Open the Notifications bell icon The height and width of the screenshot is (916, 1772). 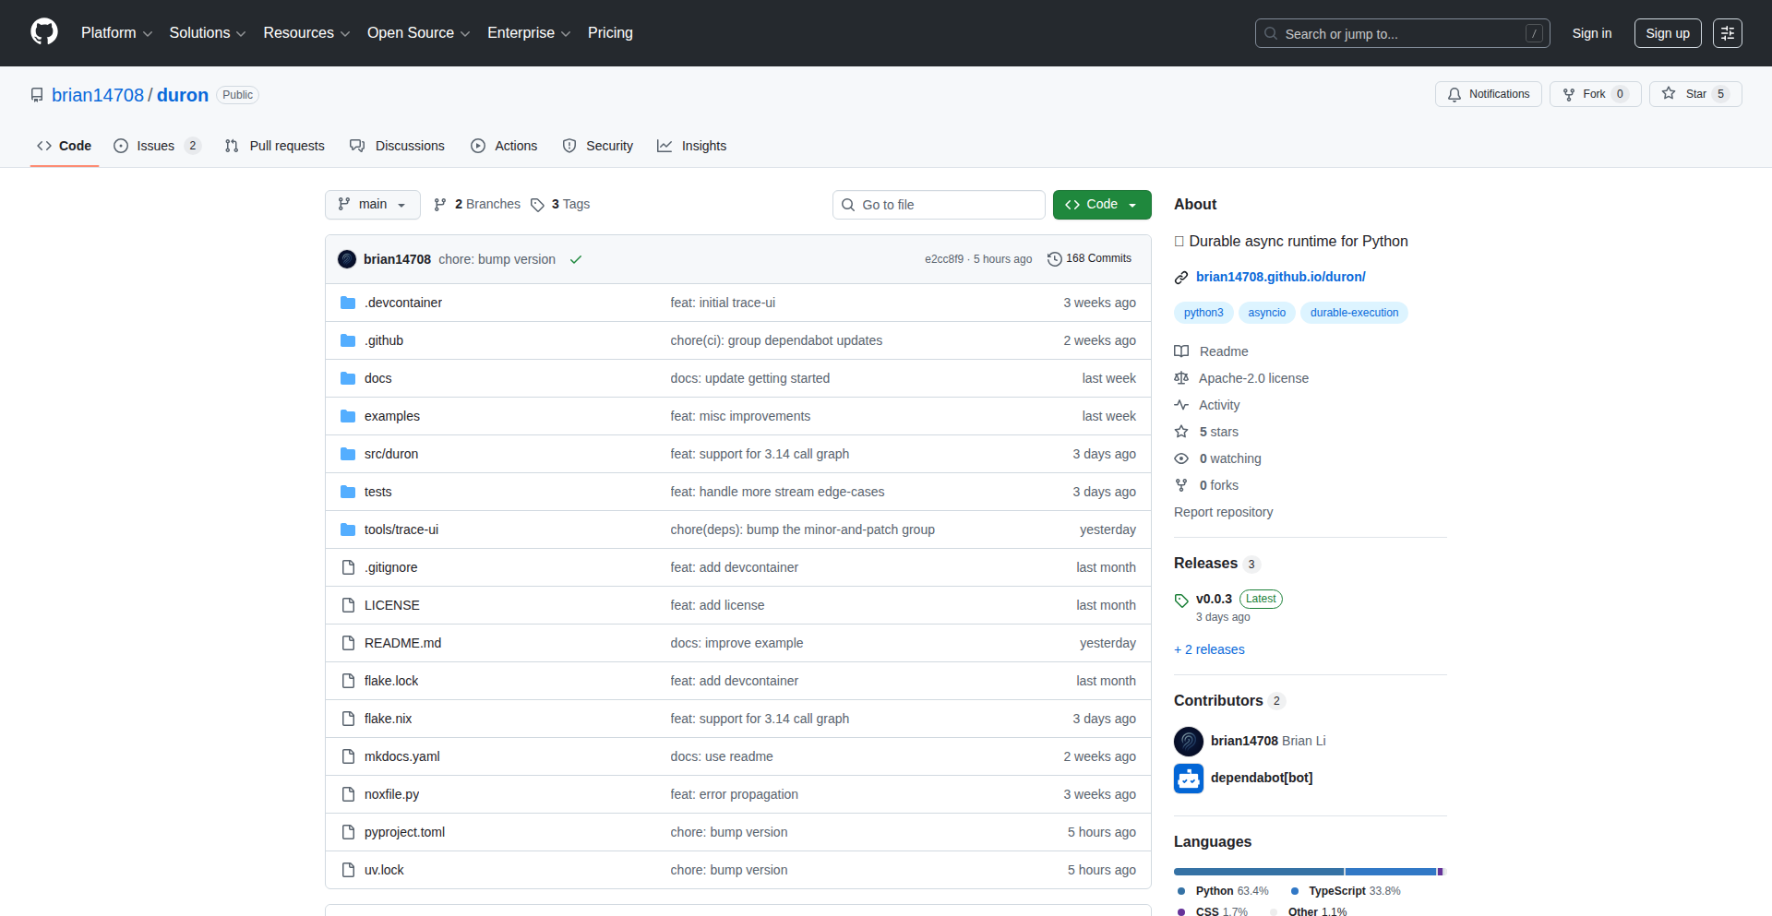pos(1454,94)
